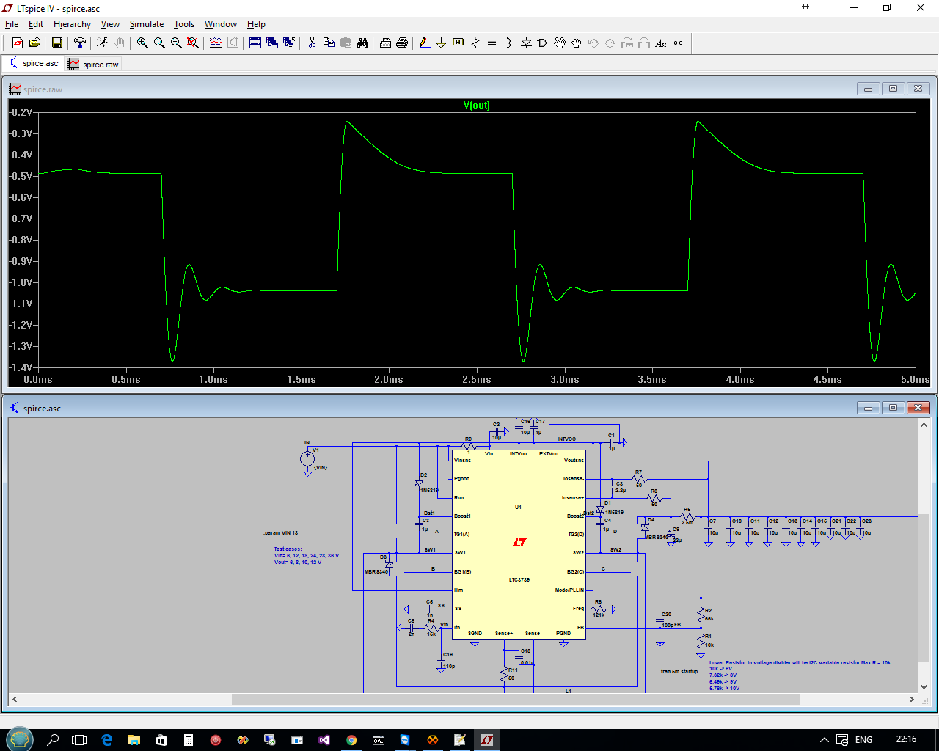Screen dimensions: 939x751
Task: Click the SPICE directive .op tool
Action: coord(678,43)
